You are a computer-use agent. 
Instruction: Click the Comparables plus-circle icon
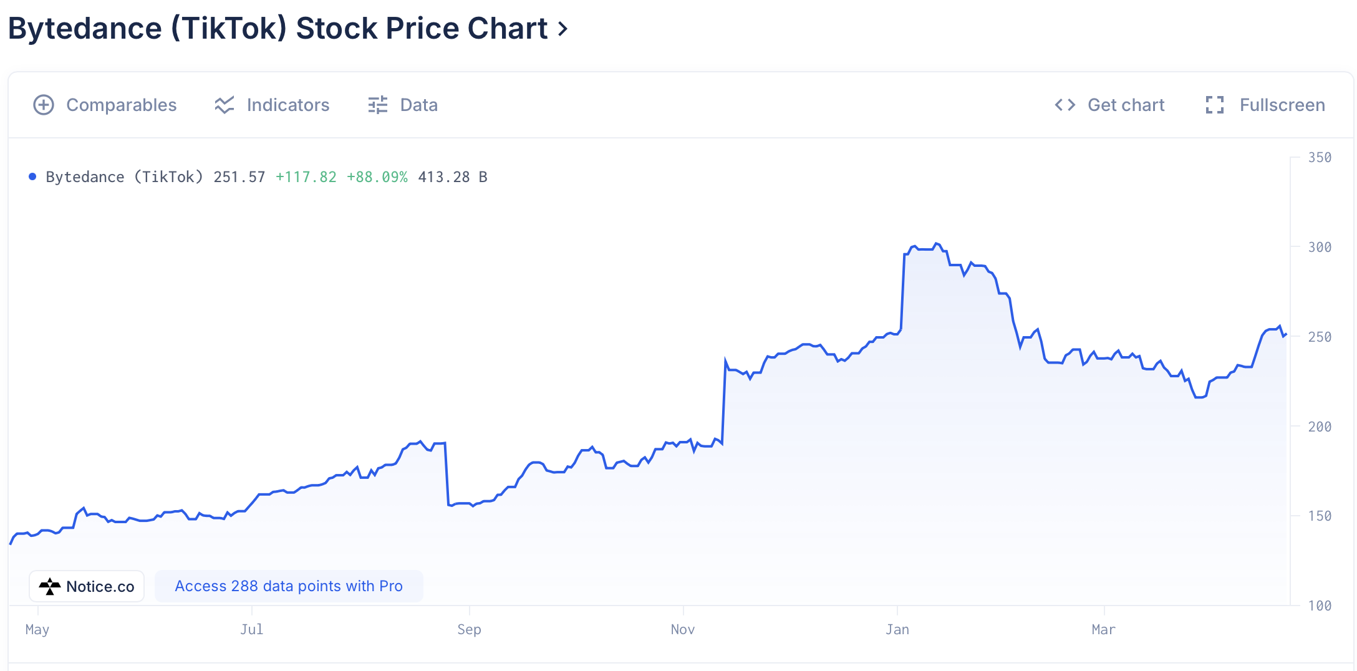click(x=44, y=105)
